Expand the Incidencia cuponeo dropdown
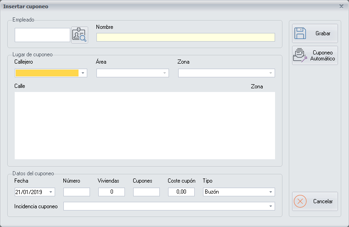 [270, 207]
